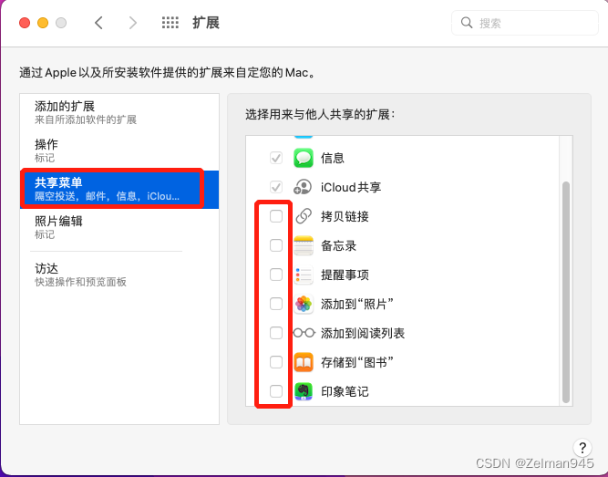This screenshot has width=608, height=477.
Task: Click the 备忘录 Notes app icon
Action: tap(304, 245)
